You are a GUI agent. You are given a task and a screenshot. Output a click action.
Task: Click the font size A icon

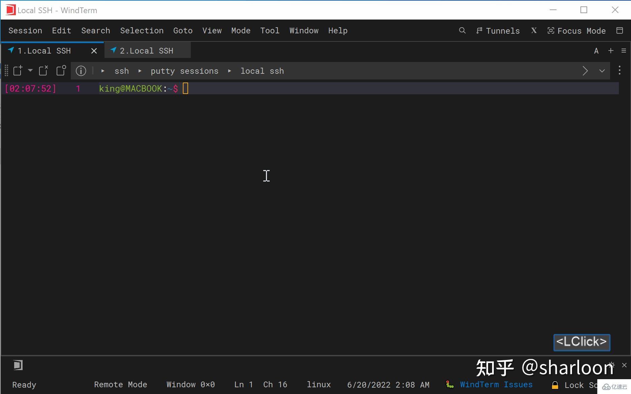(596, 51)
